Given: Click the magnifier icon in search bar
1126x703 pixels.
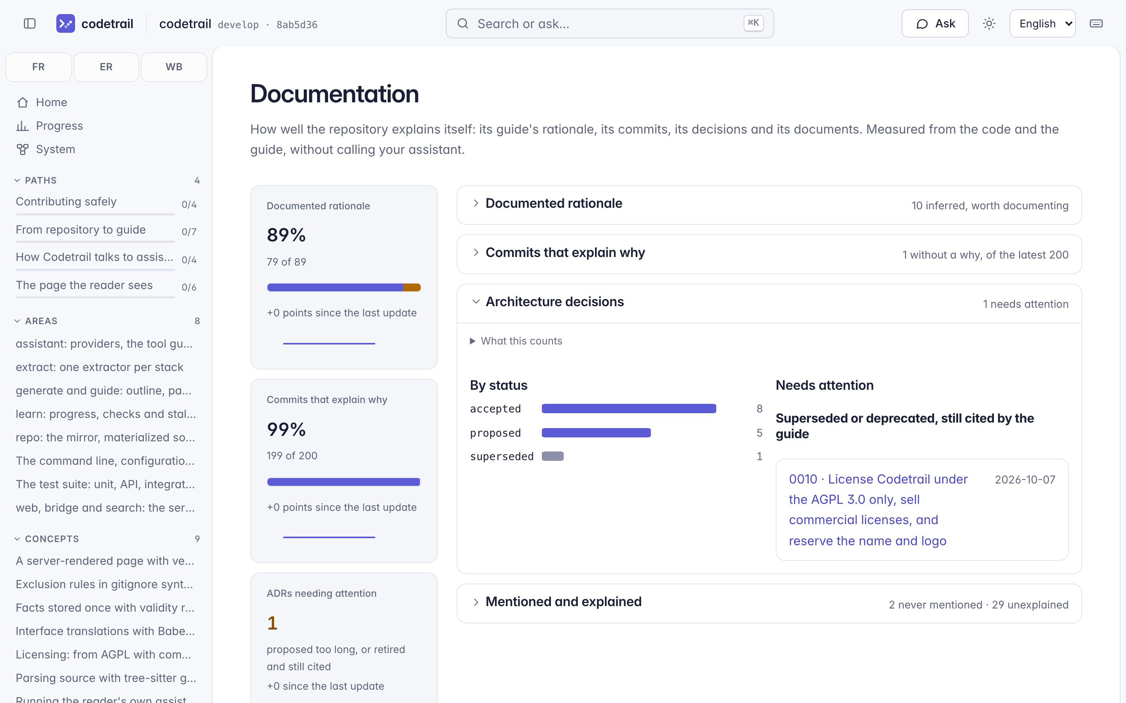Looking at the screenshot, I should [463, 24].
